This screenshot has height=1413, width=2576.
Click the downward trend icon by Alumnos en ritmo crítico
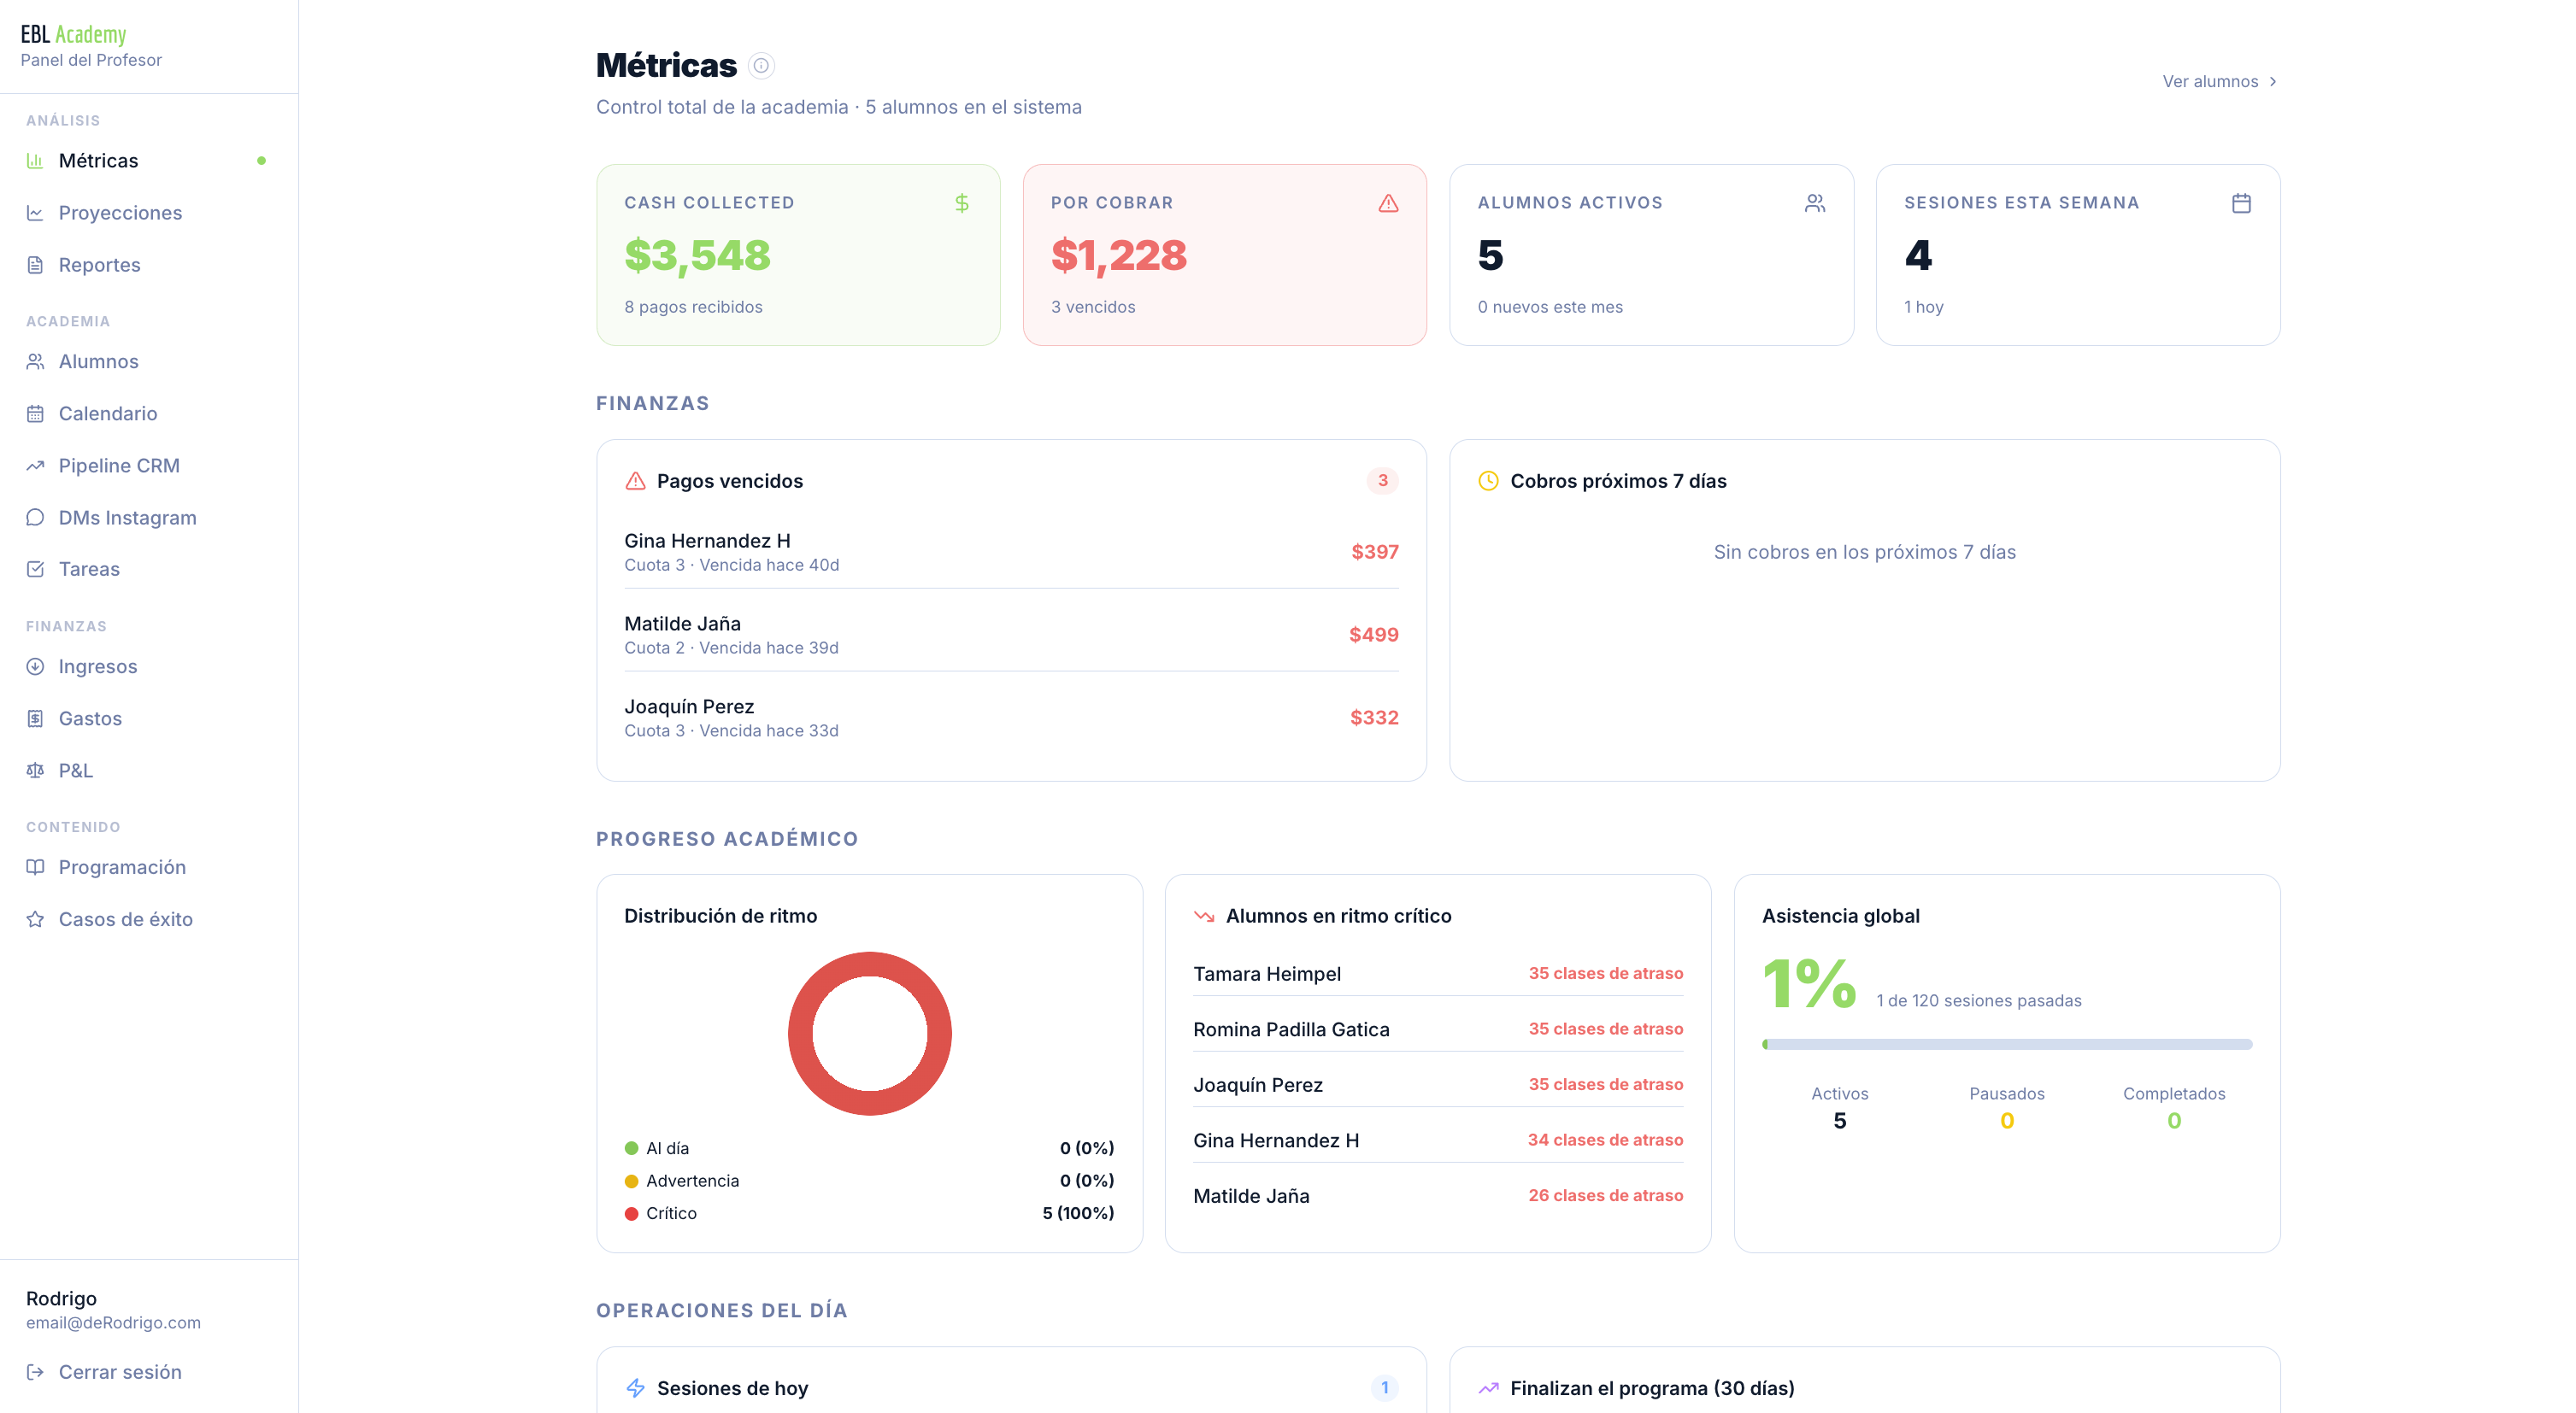point(1204,917)
